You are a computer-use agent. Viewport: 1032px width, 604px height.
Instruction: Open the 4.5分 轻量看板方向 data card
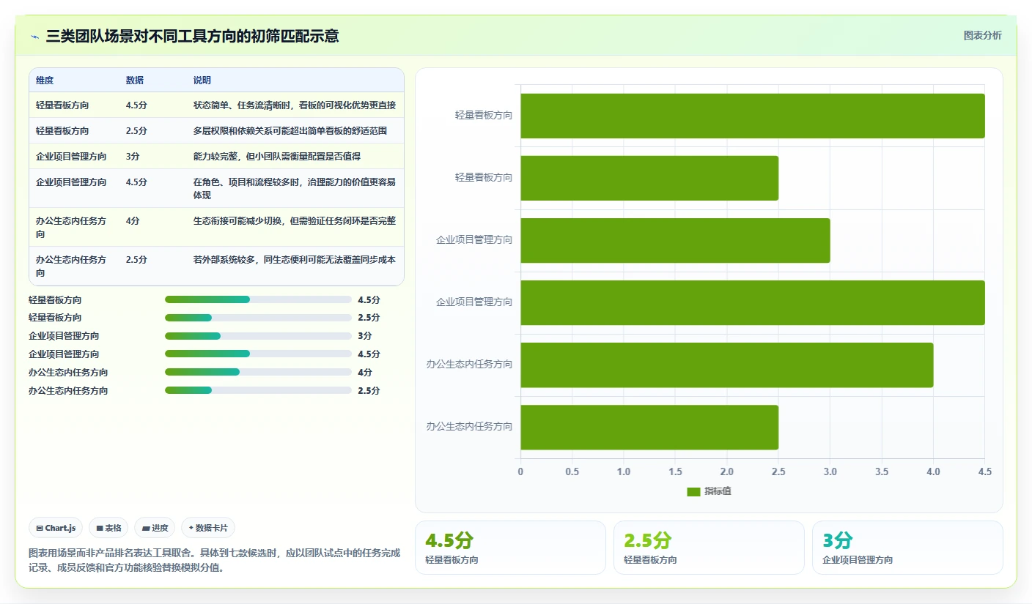[510, 548]
